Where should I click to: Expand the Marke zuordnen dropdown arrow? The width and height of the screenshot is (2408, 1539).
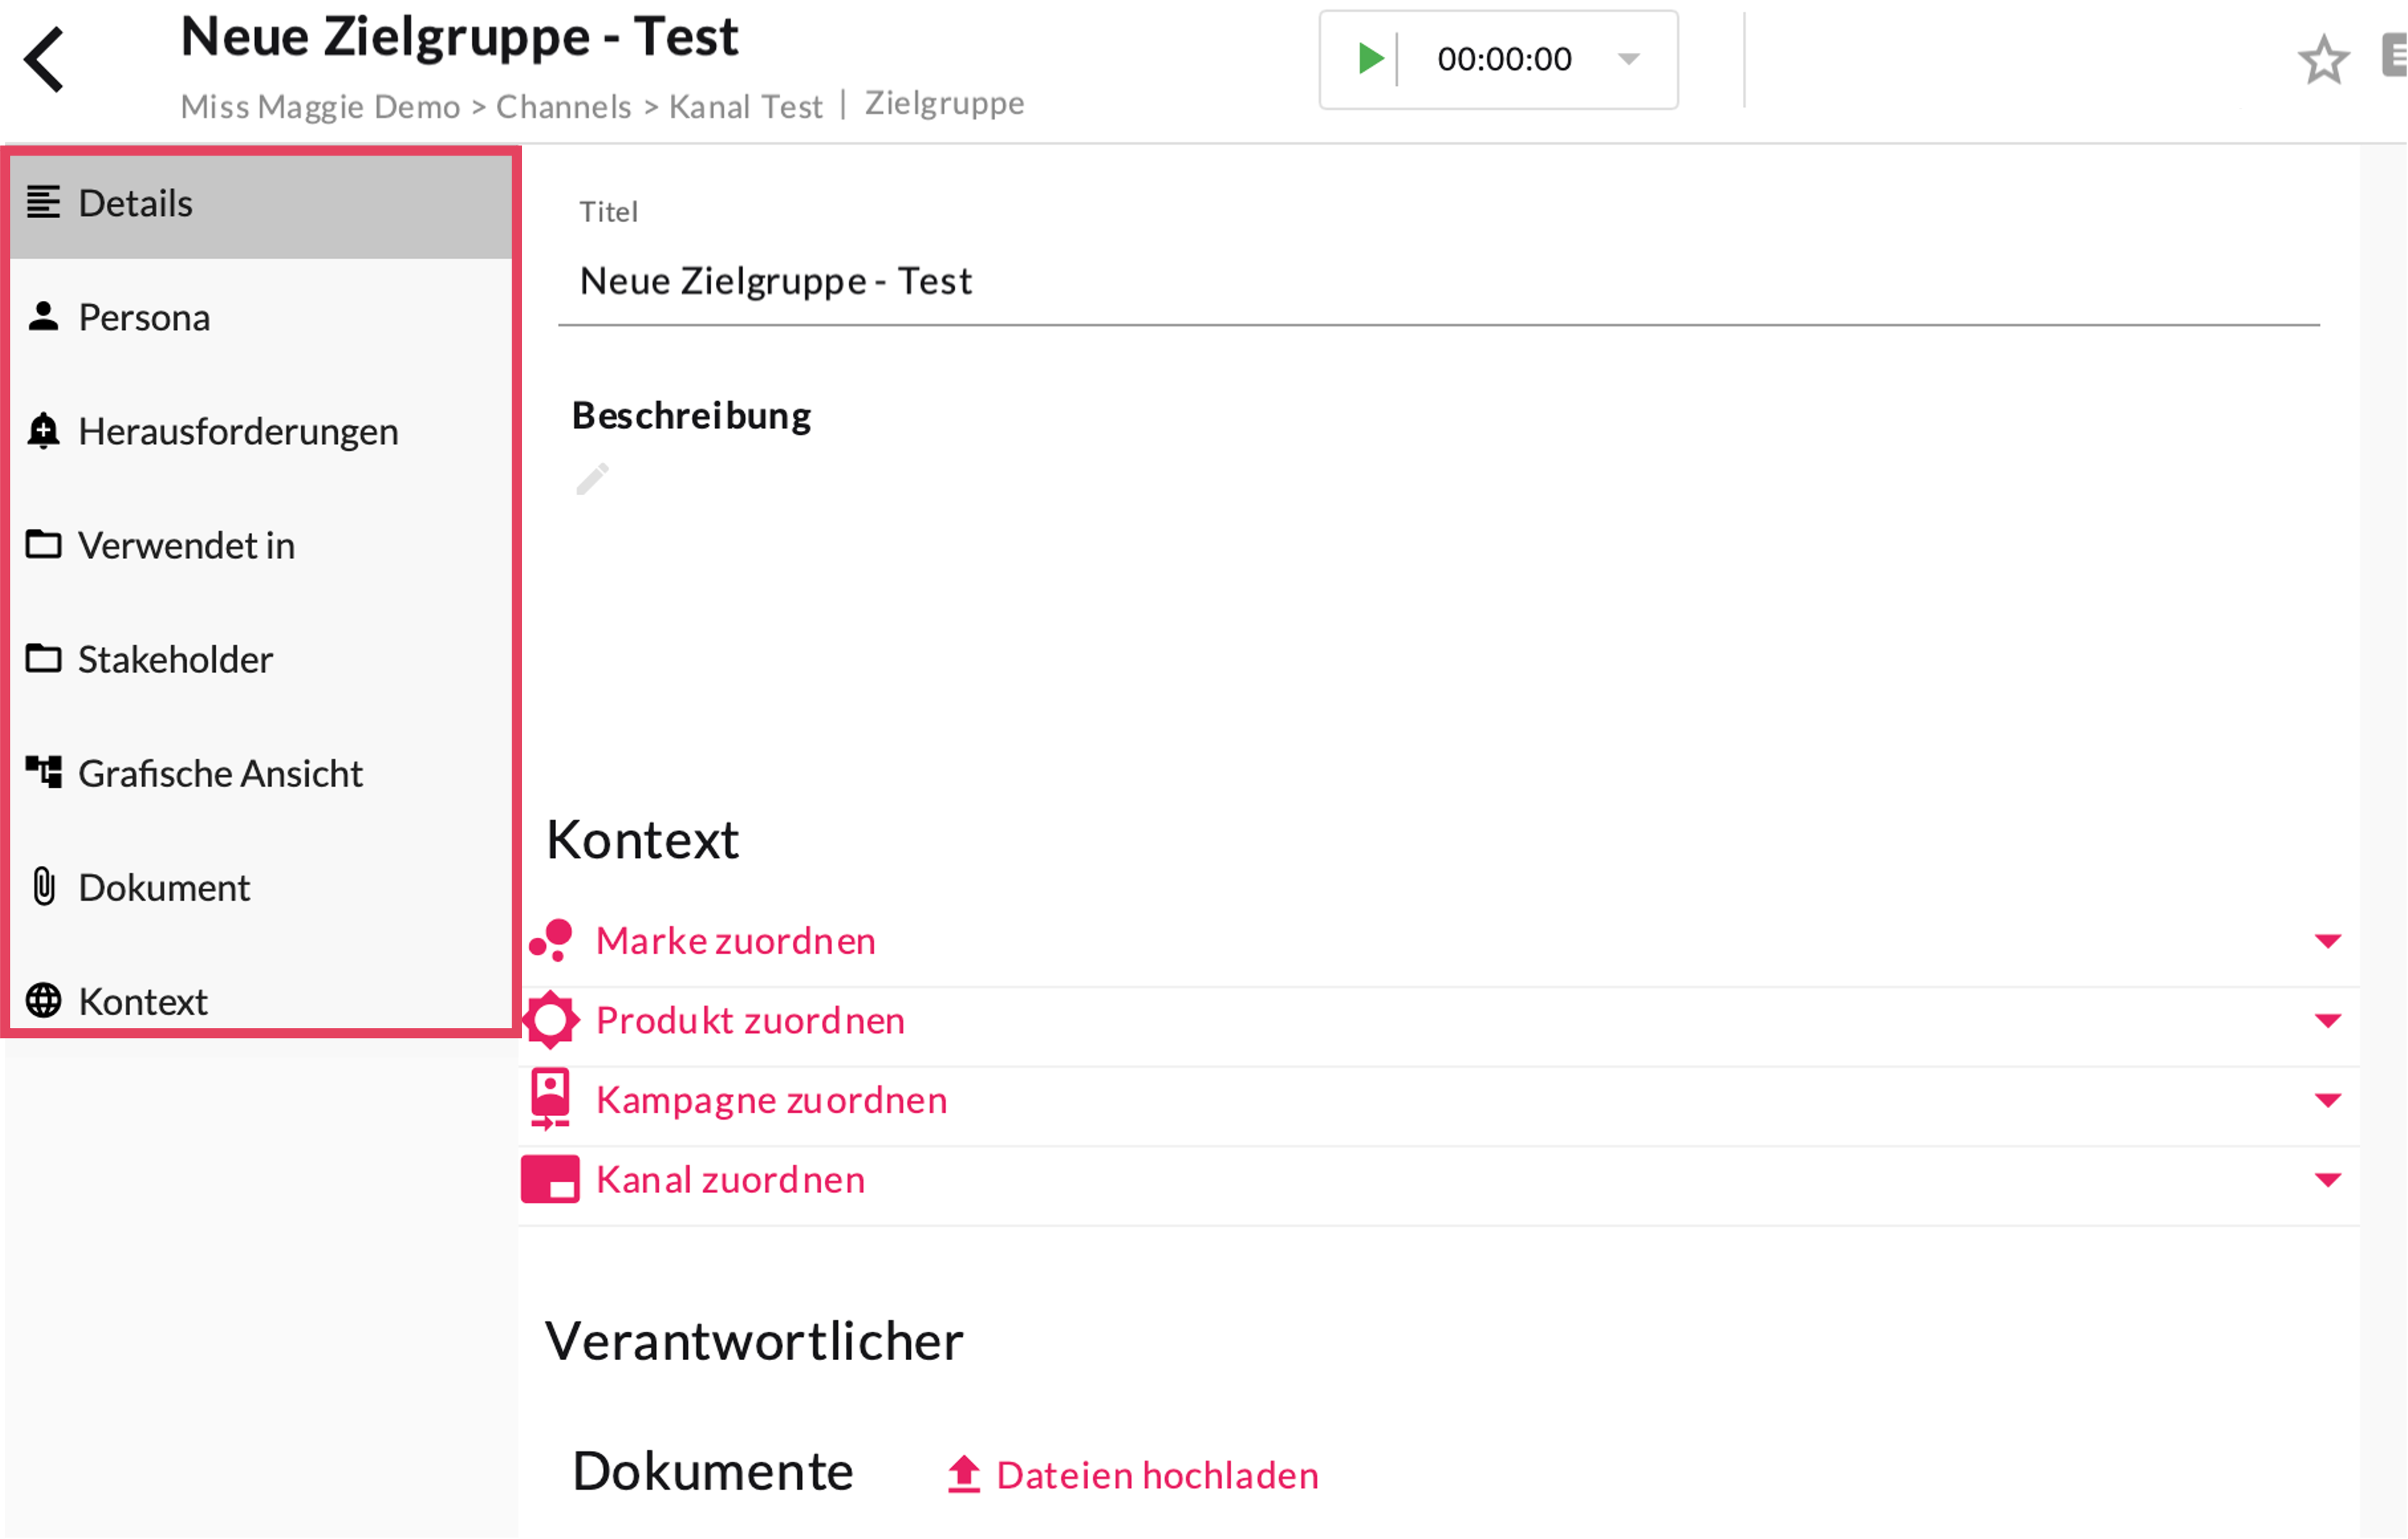click(x=2327, y=941)
